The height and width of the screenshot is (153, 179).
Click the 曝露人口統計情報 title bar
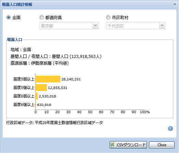(87, 4)
